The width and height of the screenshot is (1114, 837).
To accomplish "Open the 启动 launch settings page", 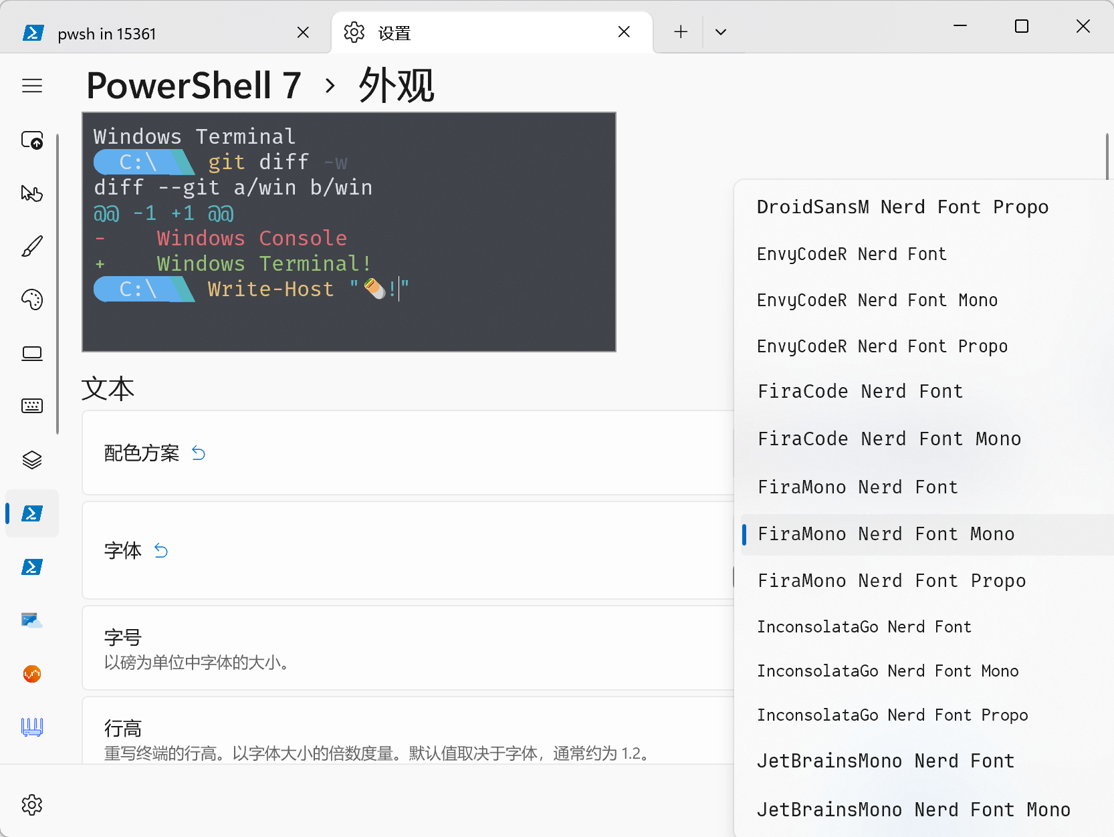I will click(32, 140).
